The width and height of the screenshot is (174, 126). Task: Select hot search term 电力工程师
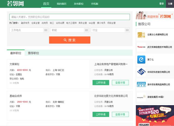point(71,23)
